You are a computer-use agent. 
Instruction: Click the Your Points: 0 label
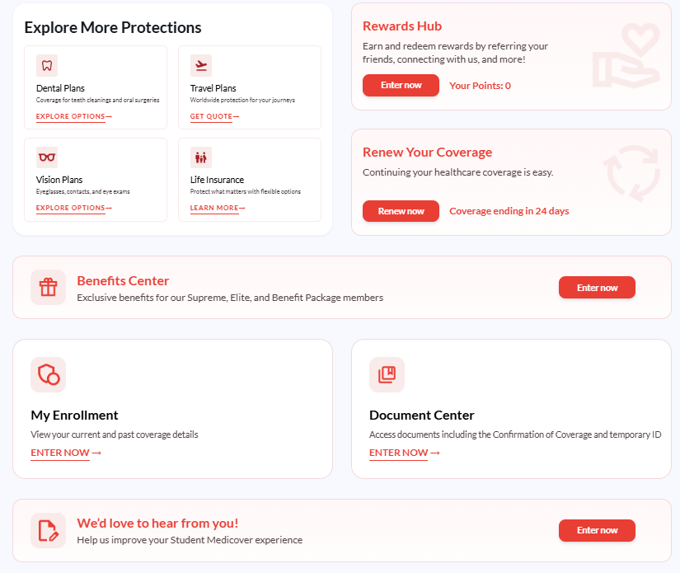point(480,86)
